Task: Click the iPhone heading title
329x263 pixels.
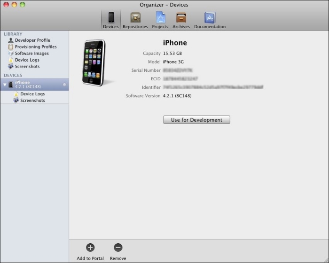Action: pos(175,43)
